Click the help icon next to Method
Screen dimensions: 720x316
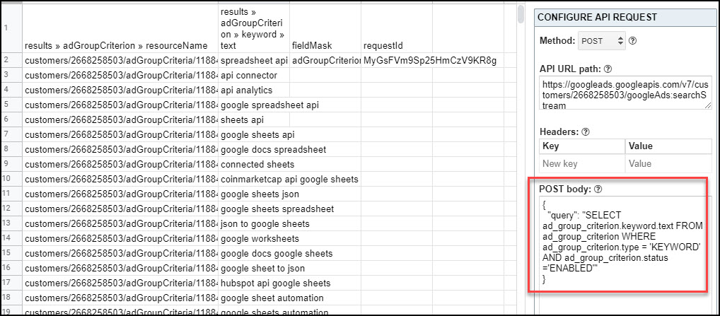pyautogui.click(x=632, y=41)
